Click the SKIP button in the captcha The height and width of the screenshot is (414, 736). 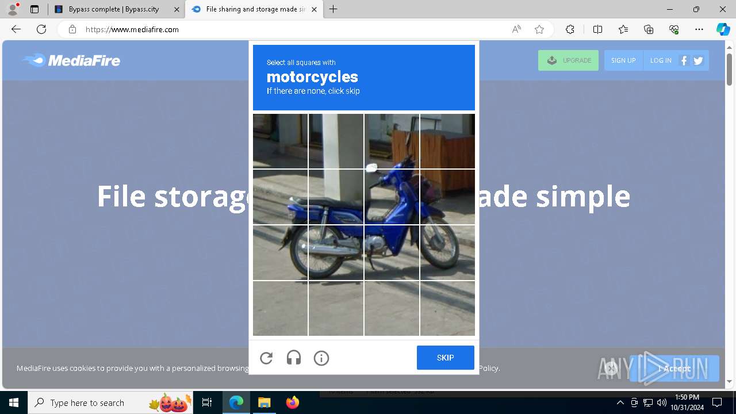(x=446, y=358)
